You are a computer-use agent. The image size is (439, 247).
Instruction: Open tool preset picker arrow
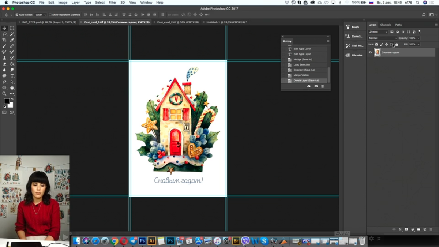coord(11,15)
